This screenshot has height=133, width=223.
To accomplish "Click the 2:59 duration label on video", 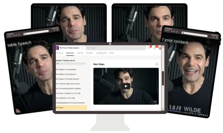I will [x=155, y=102].
